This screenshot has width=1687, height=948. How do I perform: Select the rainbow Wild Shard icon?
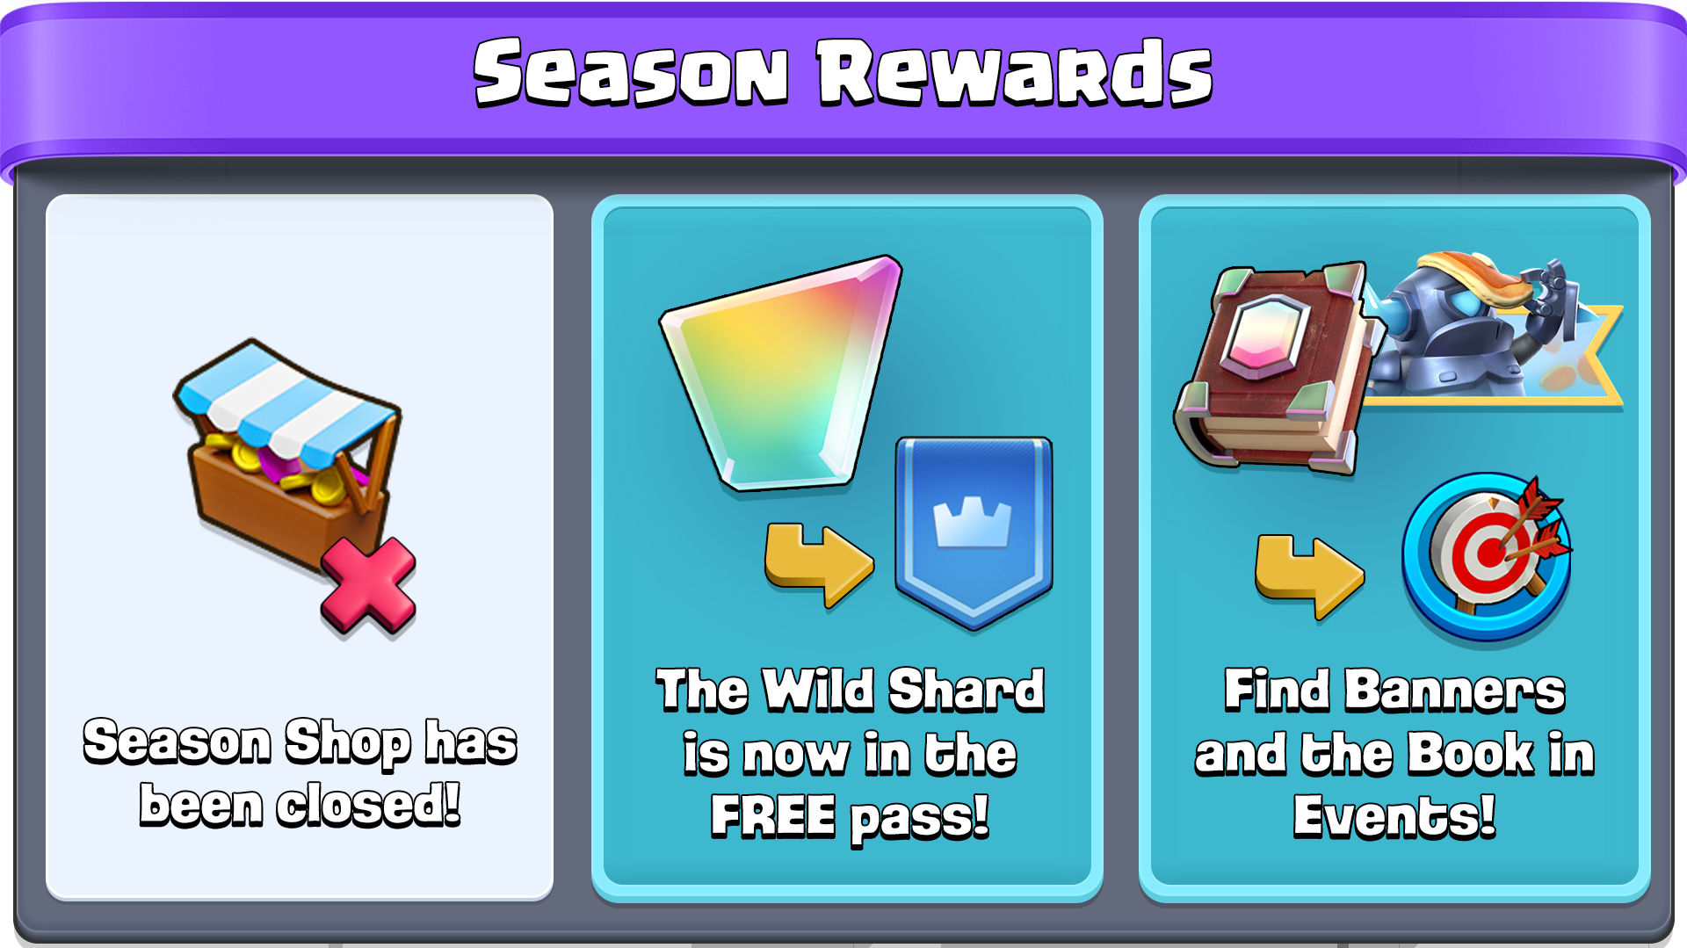[x=780, y=373]
